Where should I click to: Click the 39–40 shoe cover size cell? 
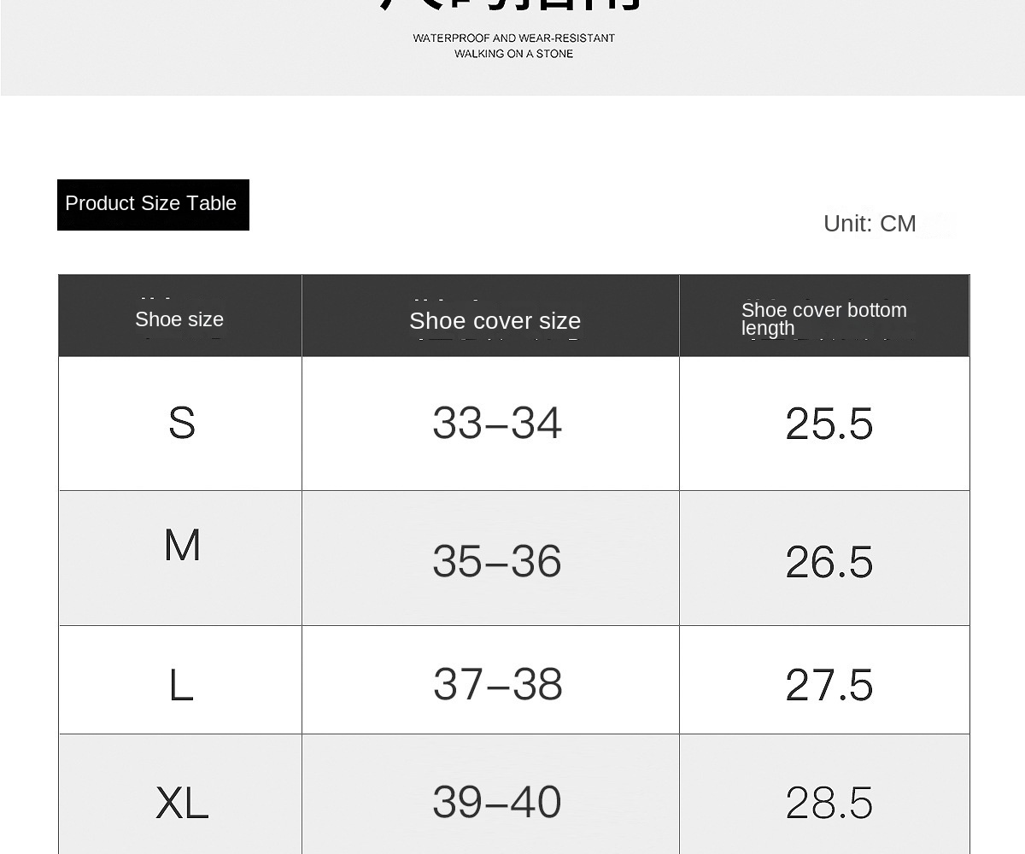click(x=497, y=802)
